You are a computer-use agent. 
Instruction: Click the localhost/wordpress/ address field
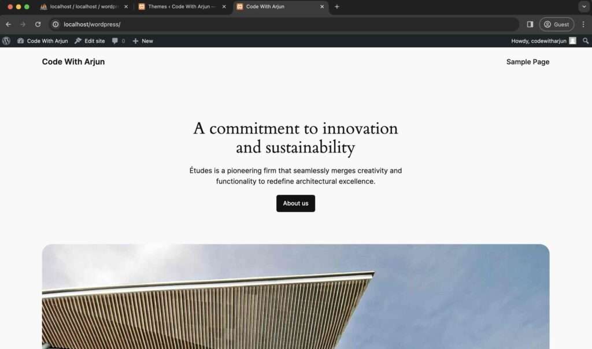coord(283,24)
